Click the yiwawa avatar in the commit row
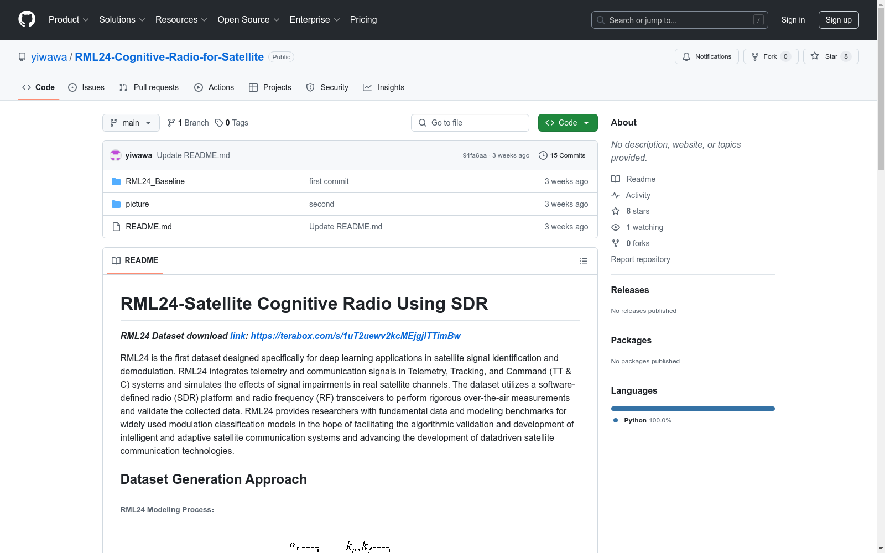This screenshot has height=553, width=885. pos(116,155)
